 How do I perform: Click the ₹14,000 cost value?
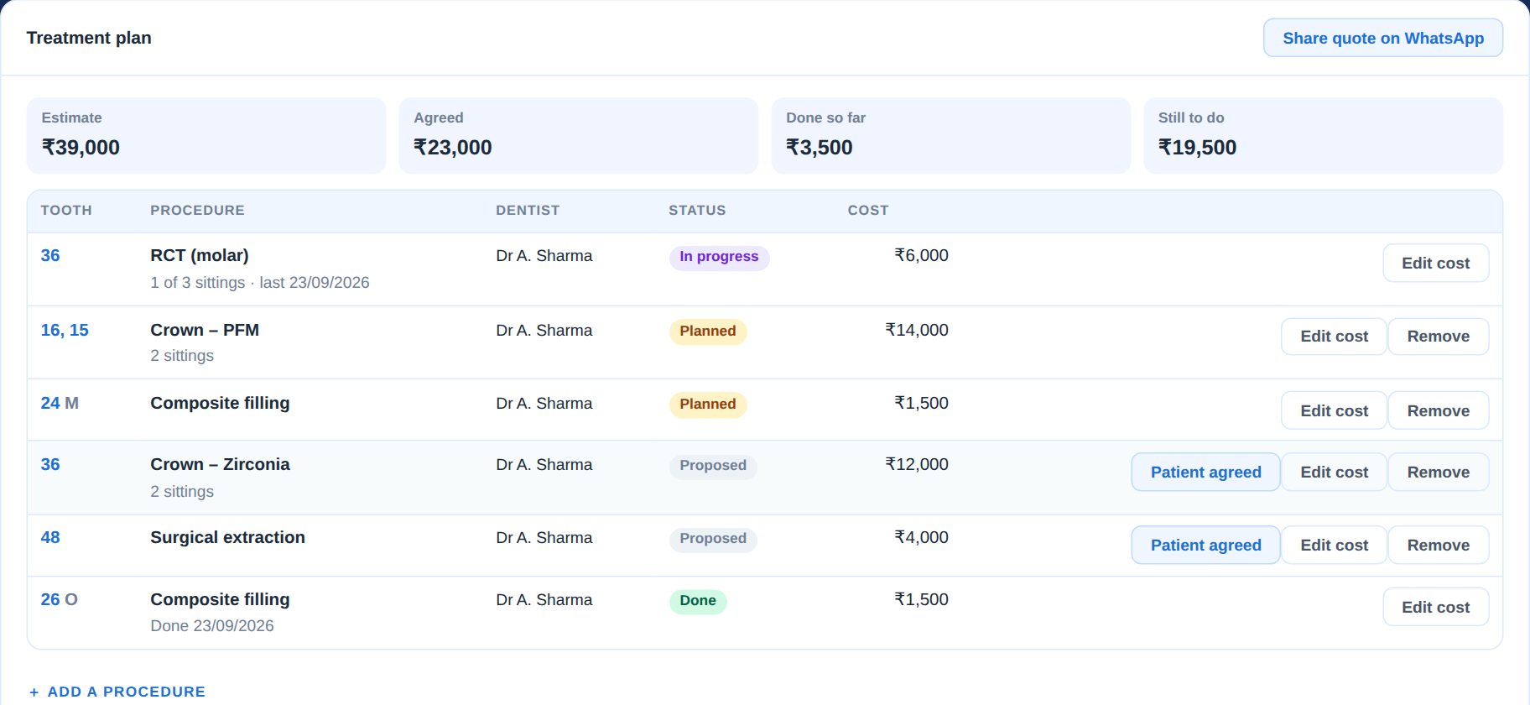point(917,330)
